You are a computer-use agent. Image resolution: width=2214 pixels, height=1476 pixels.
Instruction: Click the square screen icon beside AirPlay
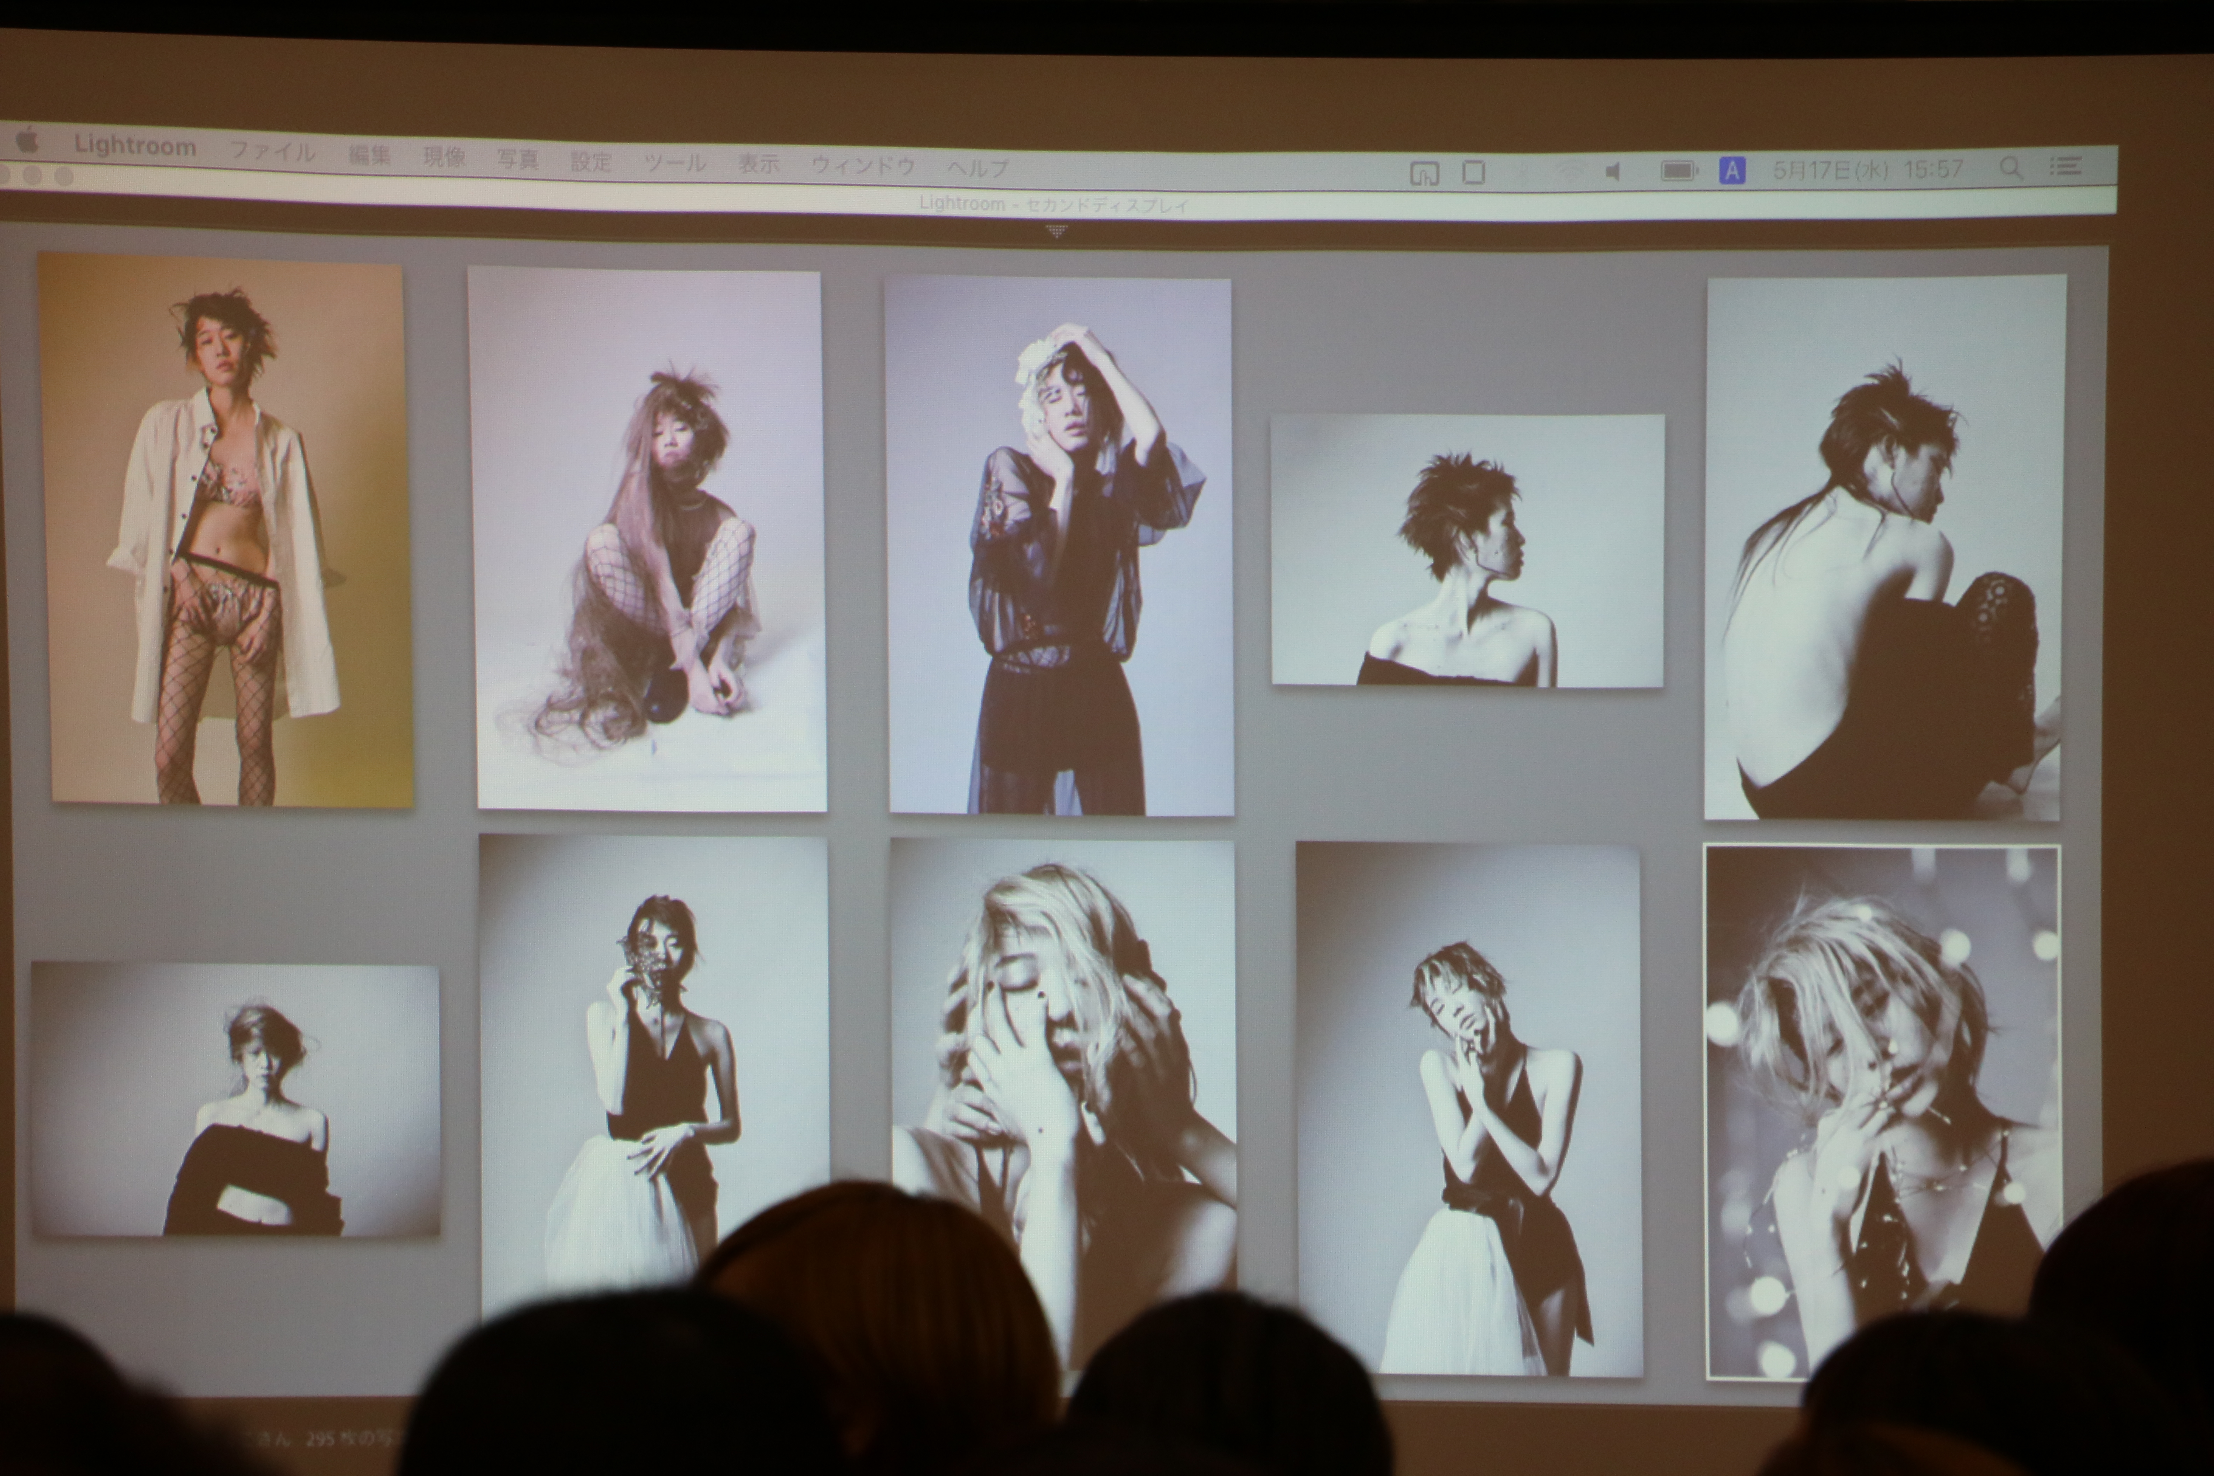(1473, 172)
